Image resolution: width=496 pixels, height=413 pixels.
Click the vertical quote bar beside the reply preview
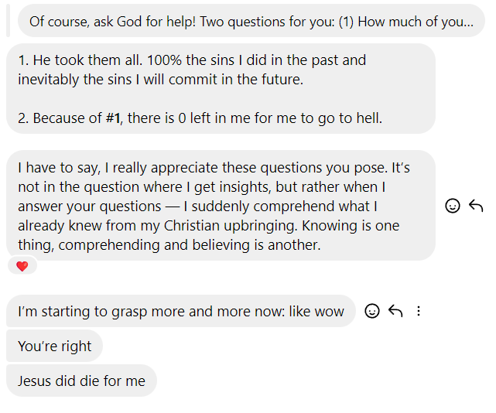pyautogui.click(x=8, y=21)
